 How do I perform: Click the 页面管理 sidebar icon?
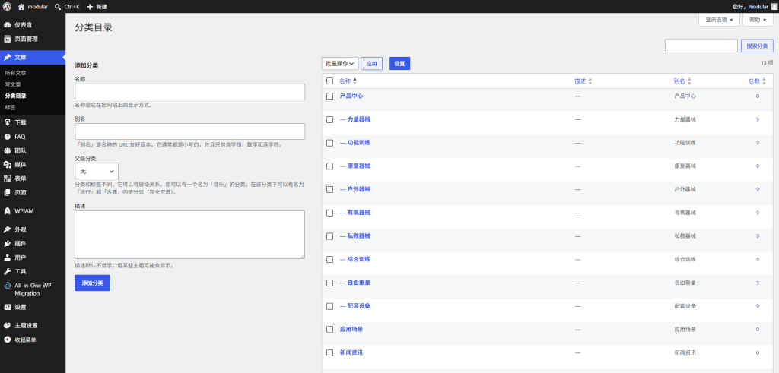coord(7,39)
